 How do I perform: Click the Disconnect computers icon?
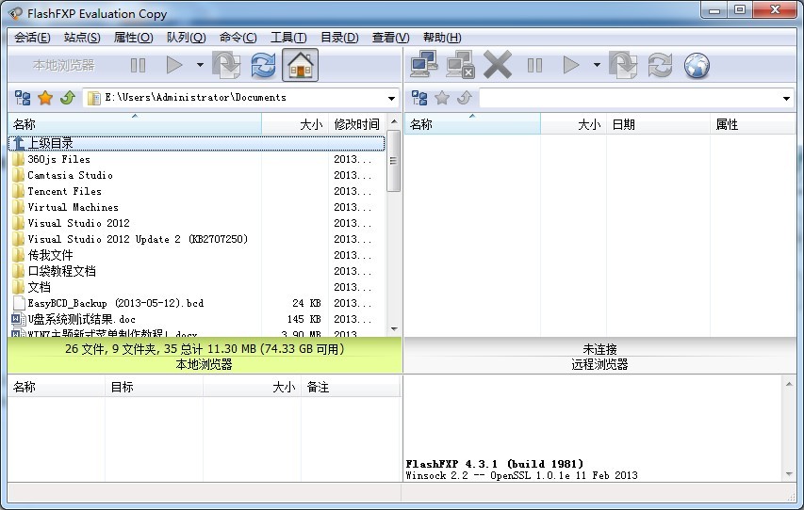coord(460,65)
